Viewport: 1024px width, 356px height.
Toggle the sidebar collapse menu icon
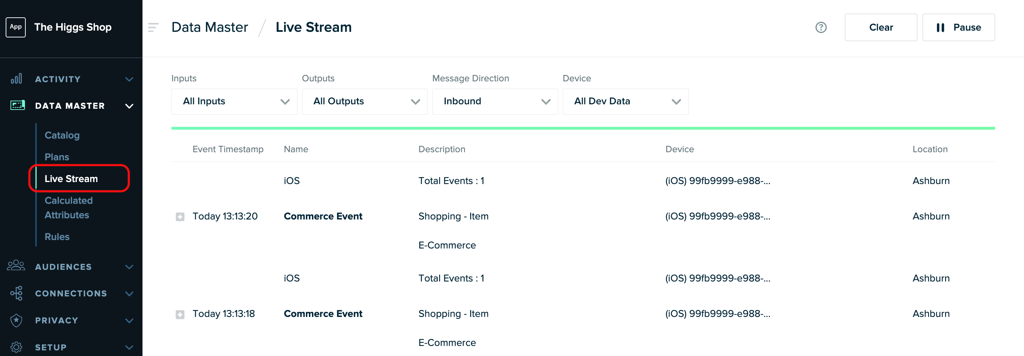153,27
